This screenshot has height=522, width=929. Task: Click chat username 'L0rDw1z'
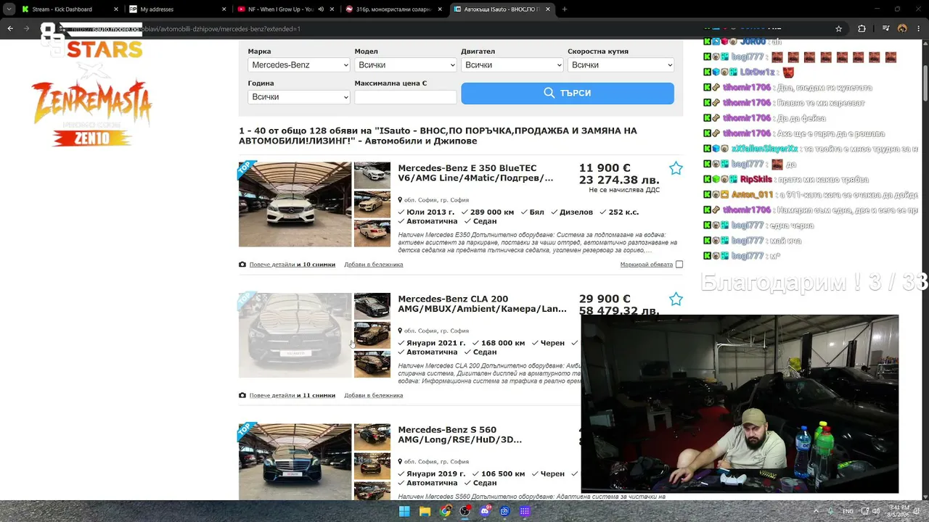coord(758,72)
